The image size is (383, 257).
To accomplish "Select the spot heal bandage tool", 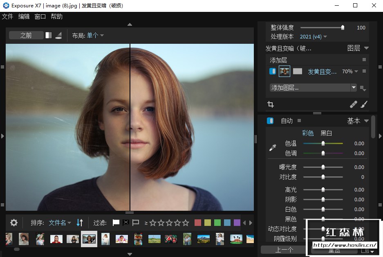I will 354,105.
